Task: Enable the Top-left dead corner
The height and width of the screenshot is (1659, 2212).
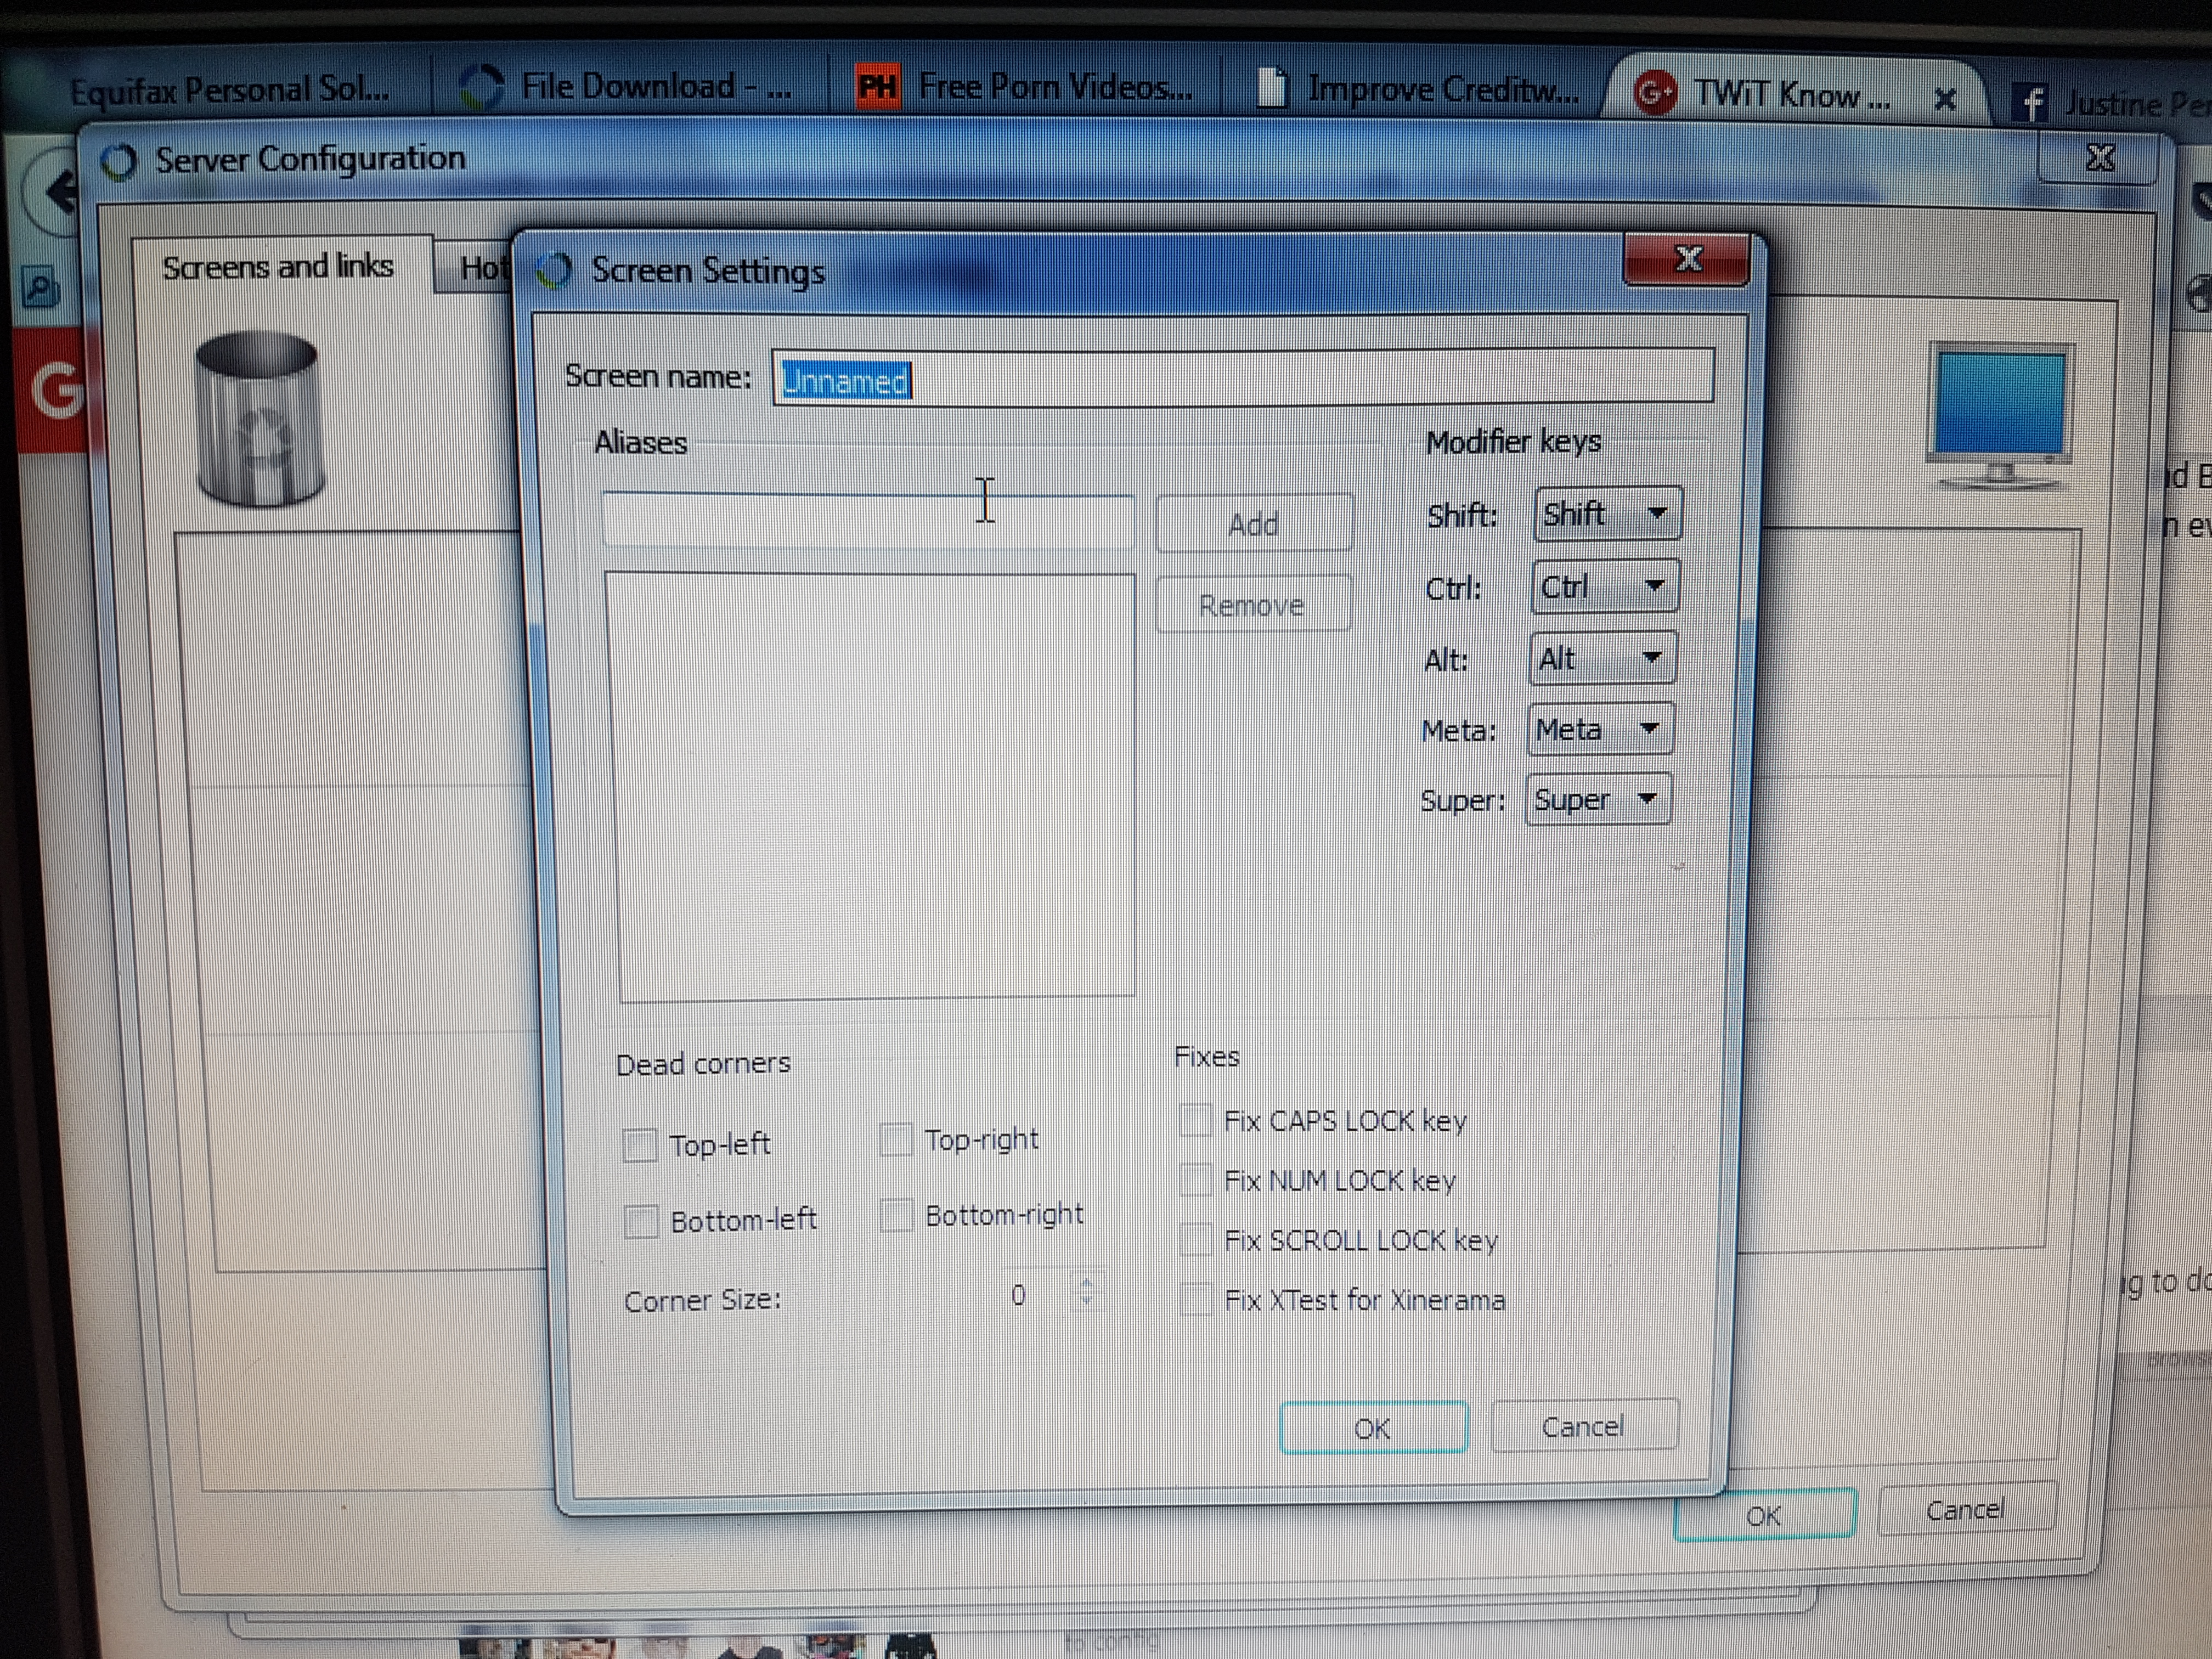Action: 640,1145
